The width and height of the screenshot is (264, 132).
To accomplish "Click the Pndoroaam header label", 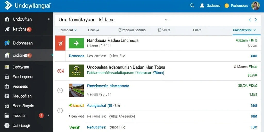I will (240, 6).
